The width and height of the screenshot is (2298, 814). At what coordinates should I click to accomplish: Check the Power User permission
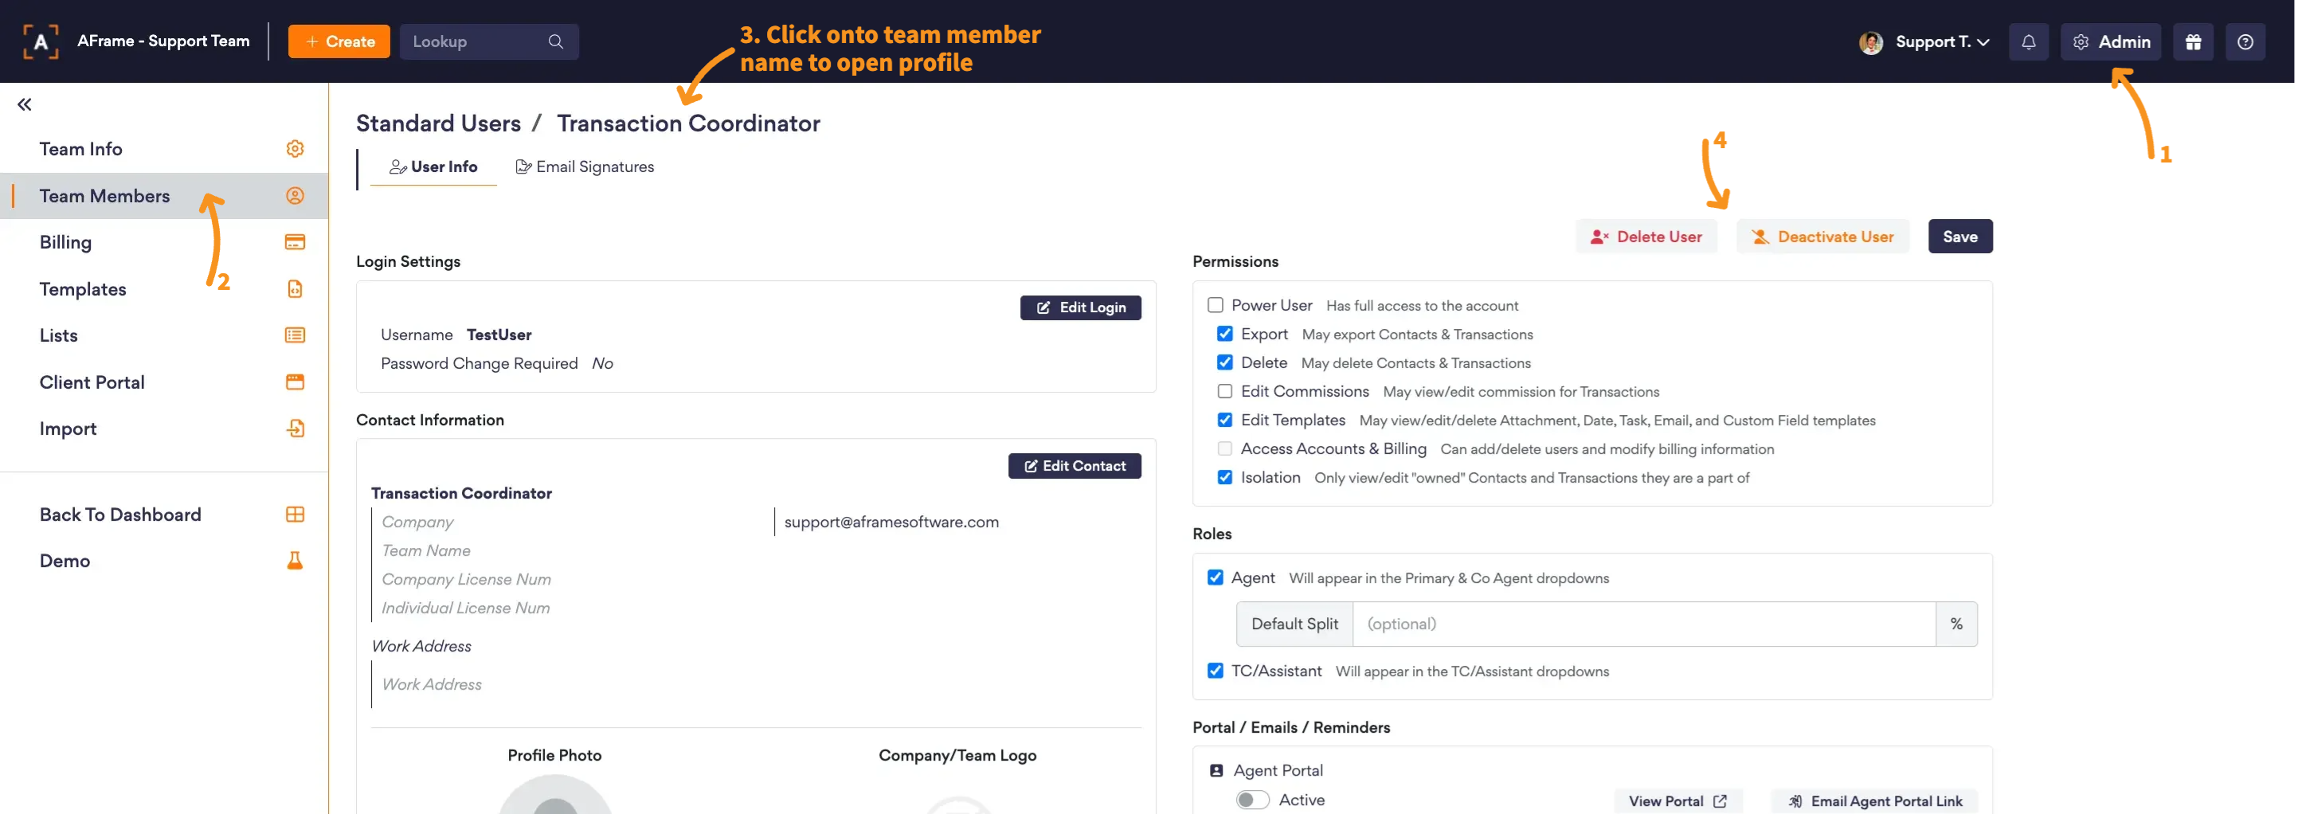[1215, 305]
